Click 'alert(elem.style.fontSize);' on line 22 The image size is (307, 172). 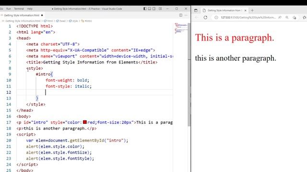[x=59, y=152]
